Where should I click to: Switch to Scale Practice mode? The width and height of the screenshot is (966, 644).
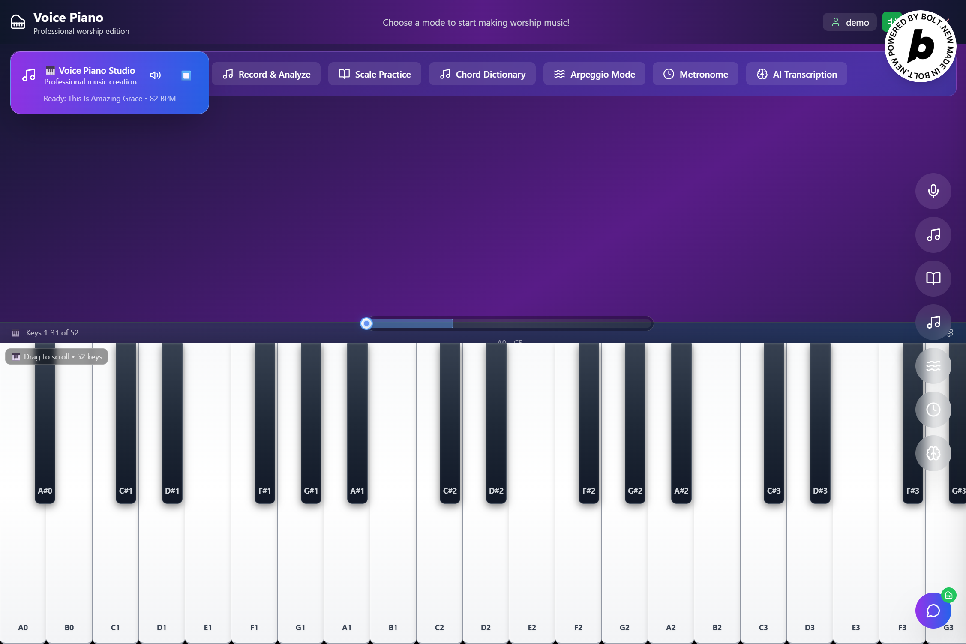[x=375, y=74]
